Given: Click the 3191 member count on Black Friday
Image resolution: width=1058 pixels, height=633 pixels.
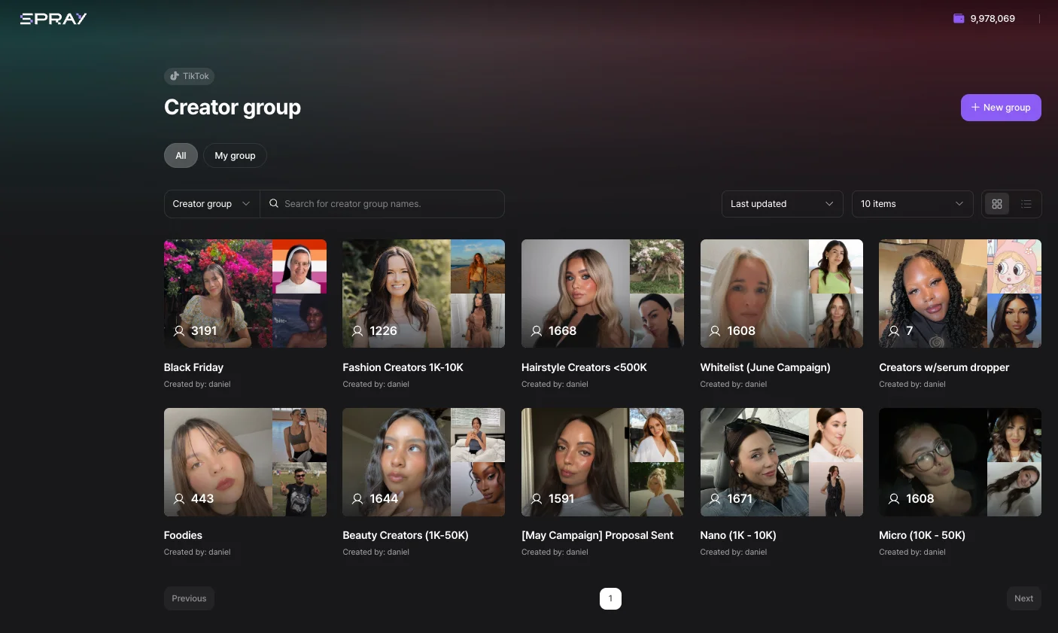Looking at the screenshot, I should pos(204,331).
